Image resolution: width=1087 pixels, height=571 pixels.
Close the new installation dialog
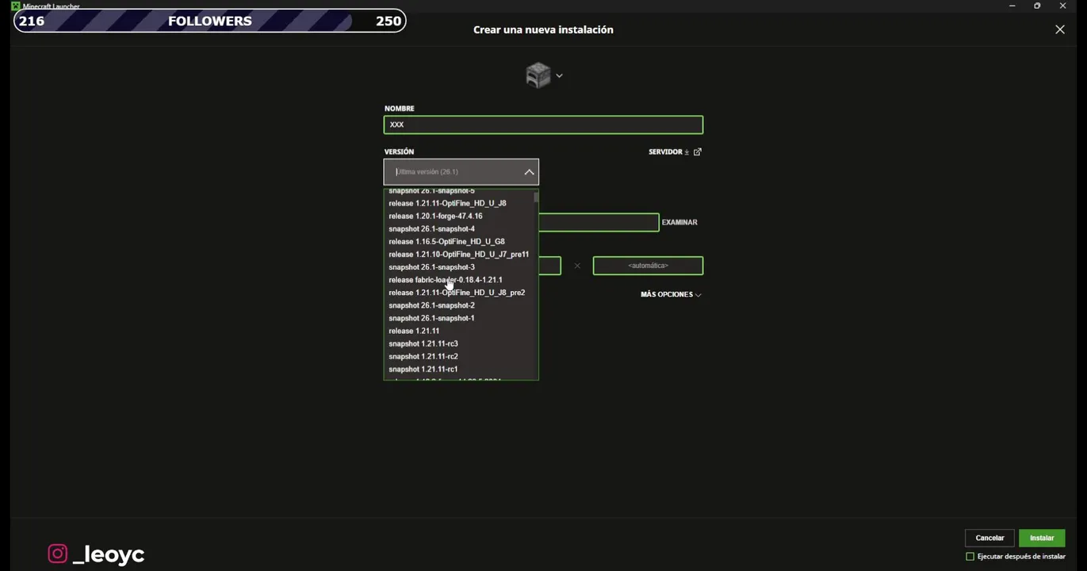(x=1060, y=29)
